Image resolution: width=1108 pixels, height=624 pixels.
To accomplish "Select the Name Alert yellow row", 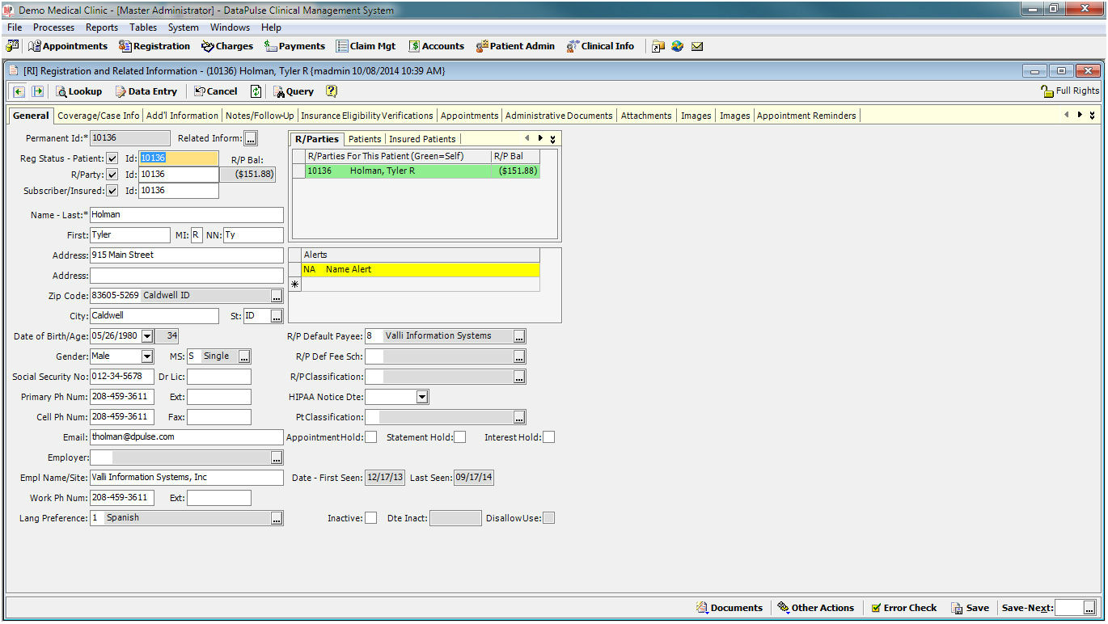I will [421, 269].
